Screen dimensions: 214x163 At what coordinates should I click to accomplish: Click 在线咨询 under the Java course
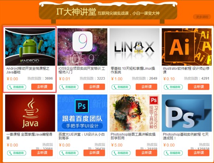[17, 153]
